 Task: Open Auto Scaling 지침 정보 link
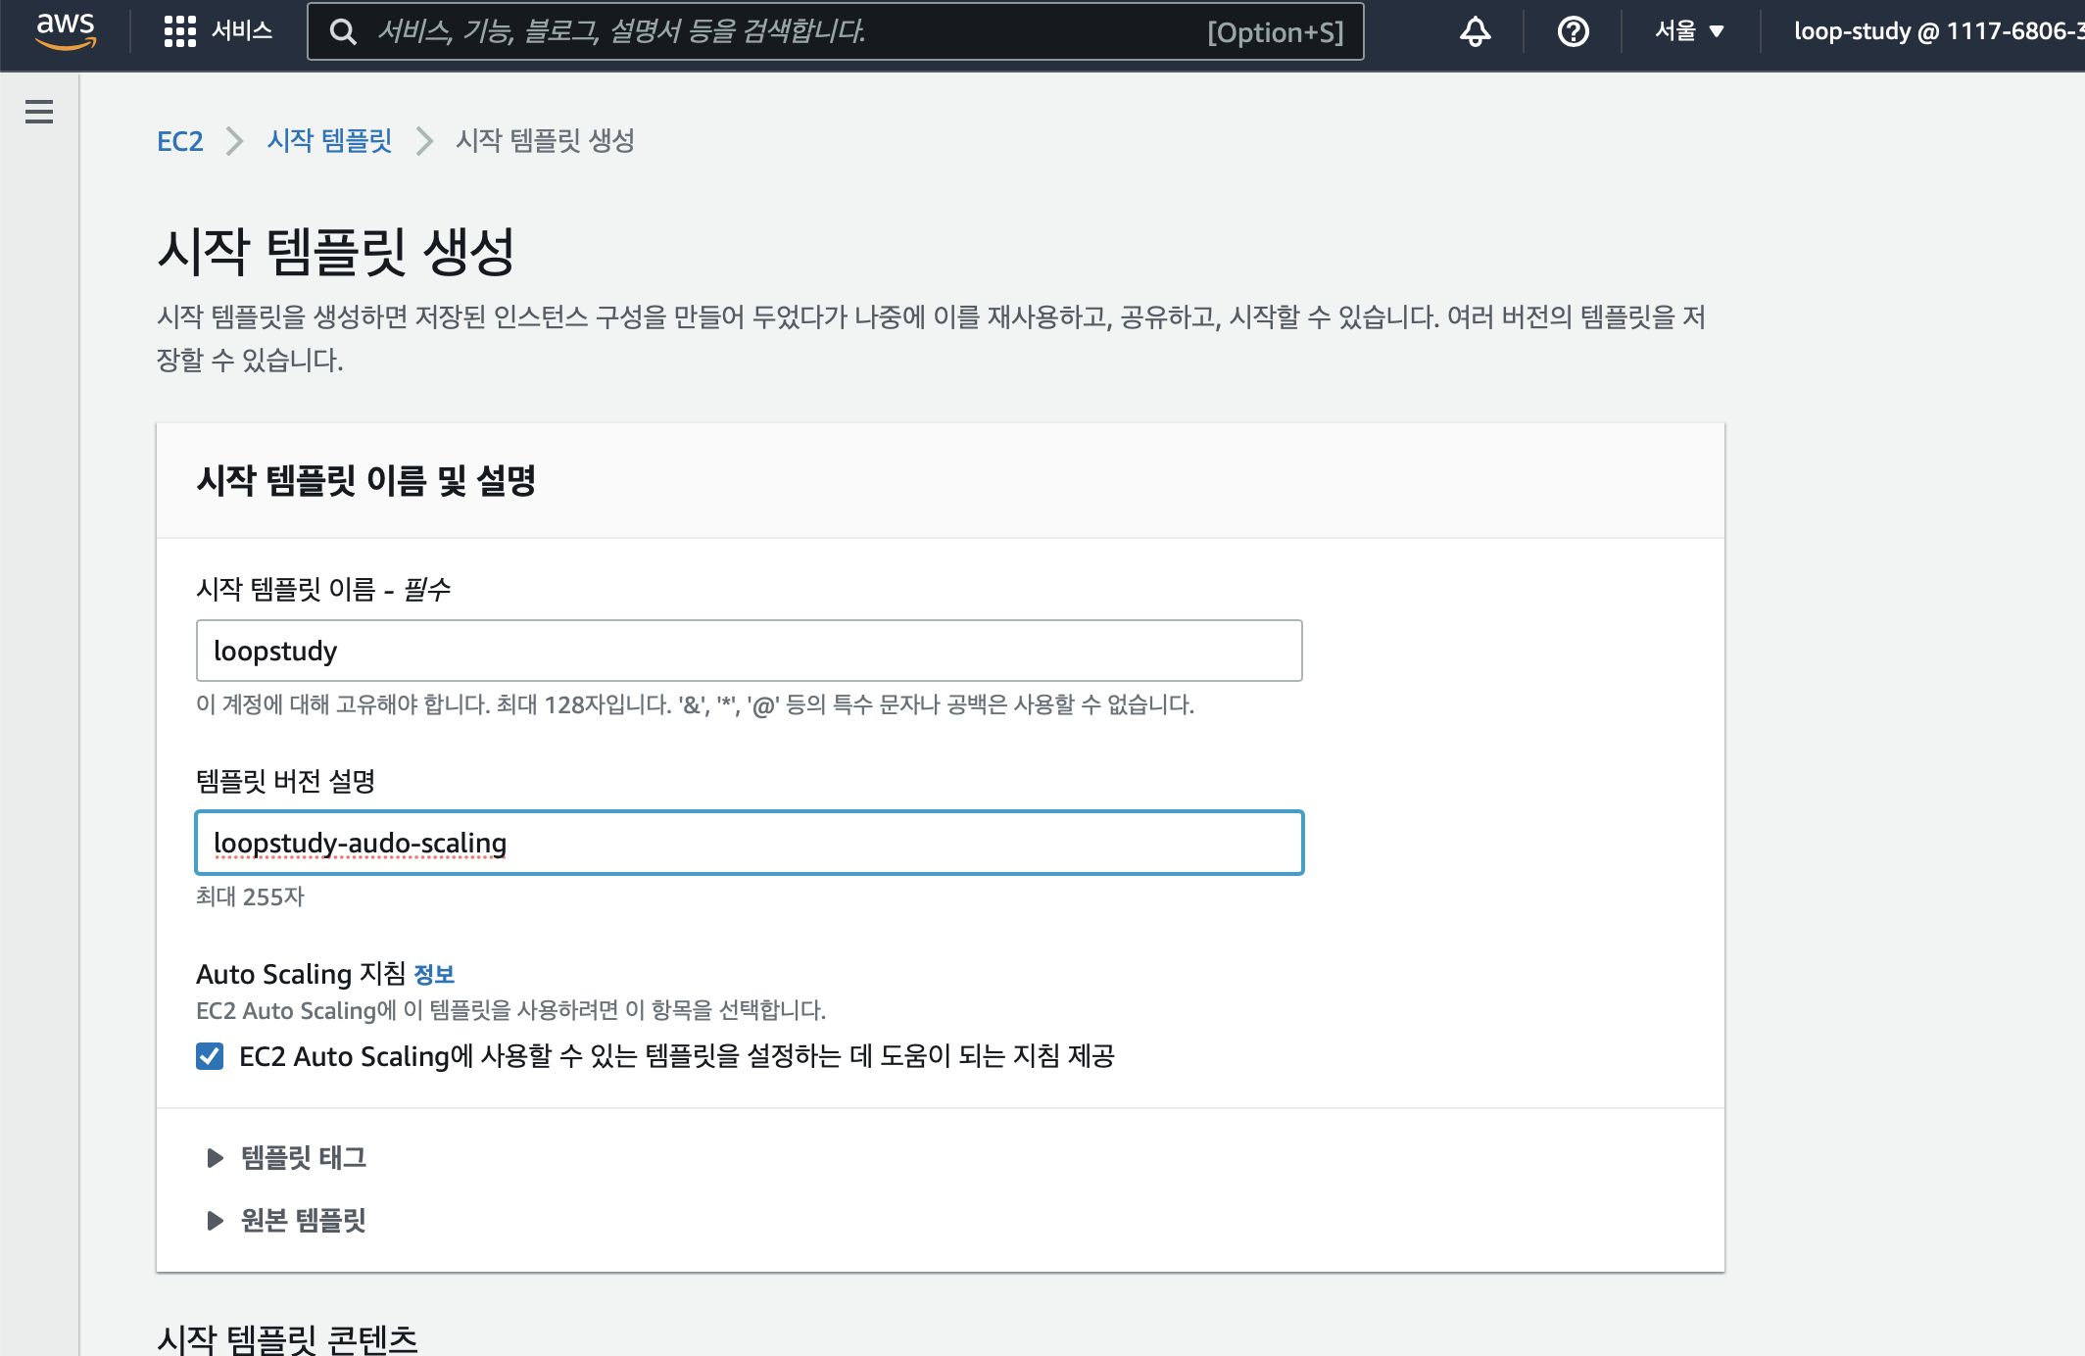434,975
